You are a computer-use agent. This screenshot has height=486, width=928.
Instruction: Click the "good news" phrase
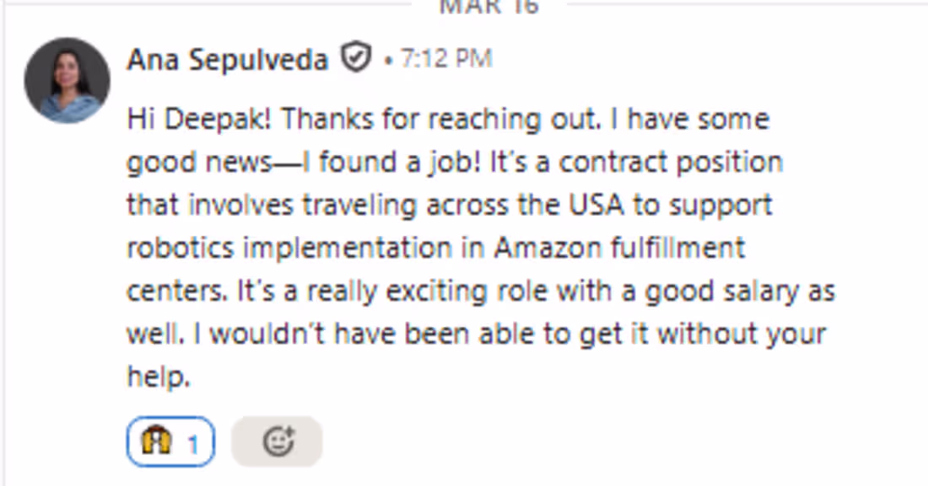tap(199, 163)
